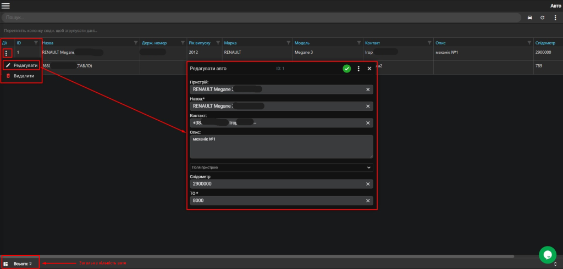Sort by the Опис column header
Viewport: 563px width, 269px height.
(x=440, y=43)
